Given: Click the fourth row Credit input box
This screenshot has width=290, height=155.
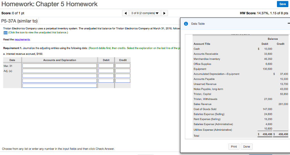Looking at the screenshot, I should click(123, 80).
